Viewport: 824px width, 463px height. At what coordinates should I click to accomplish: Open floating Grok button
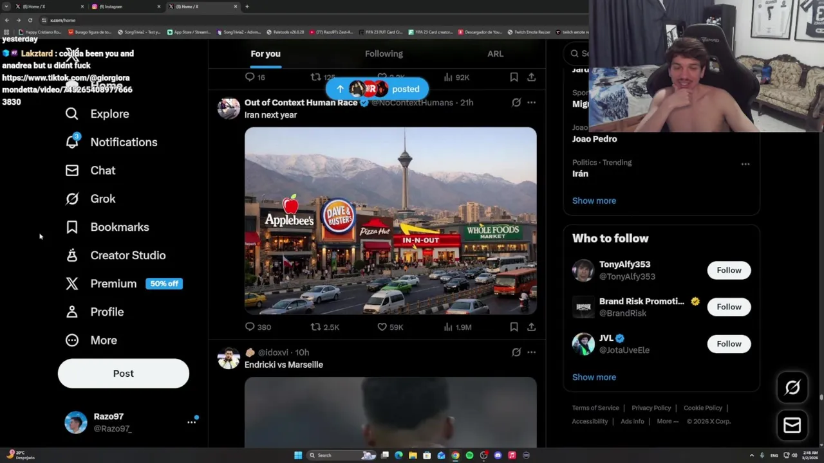(x=792, y=387)
